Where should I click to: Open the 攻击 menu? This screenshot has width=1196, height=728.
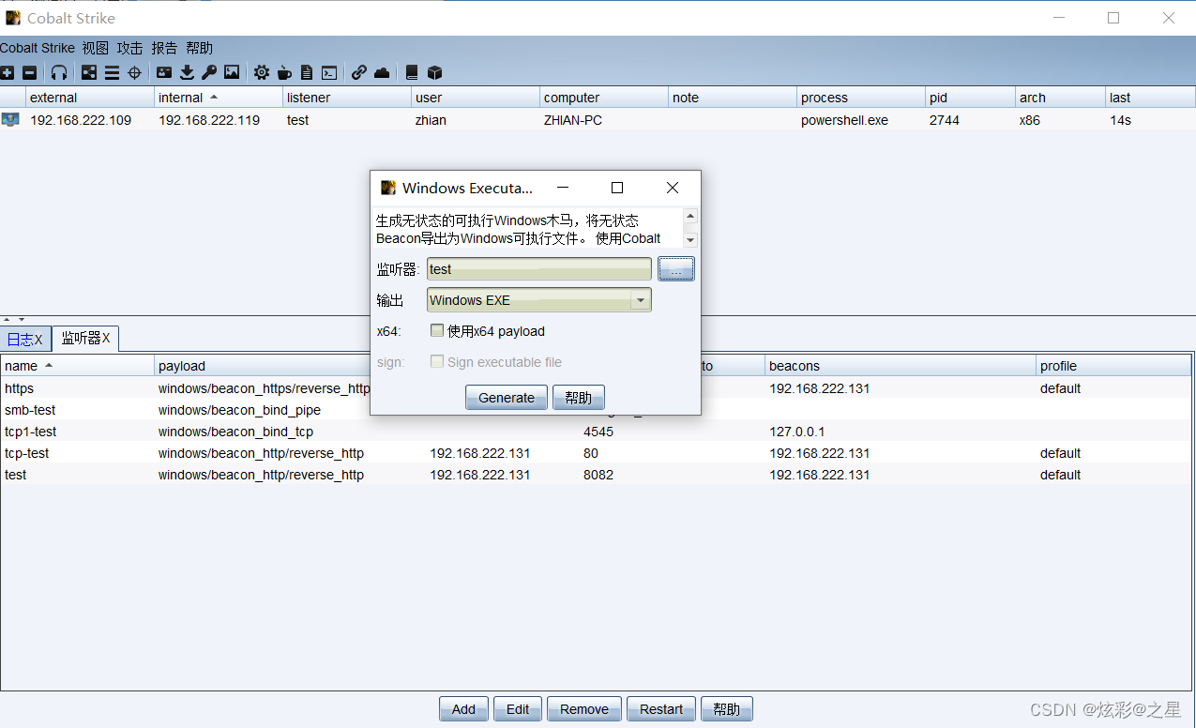tap(130, 48)
